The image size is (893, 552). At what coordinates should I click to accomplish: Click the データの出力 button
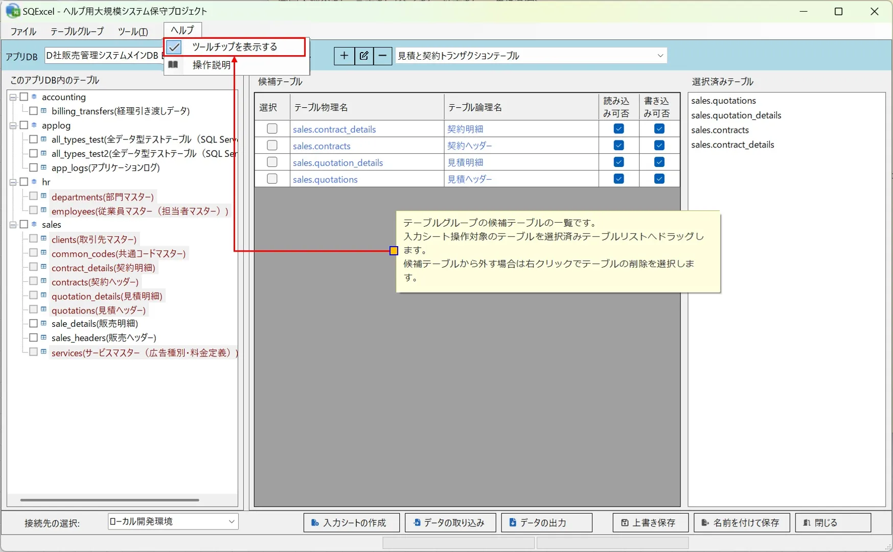[x=546, y=522]
